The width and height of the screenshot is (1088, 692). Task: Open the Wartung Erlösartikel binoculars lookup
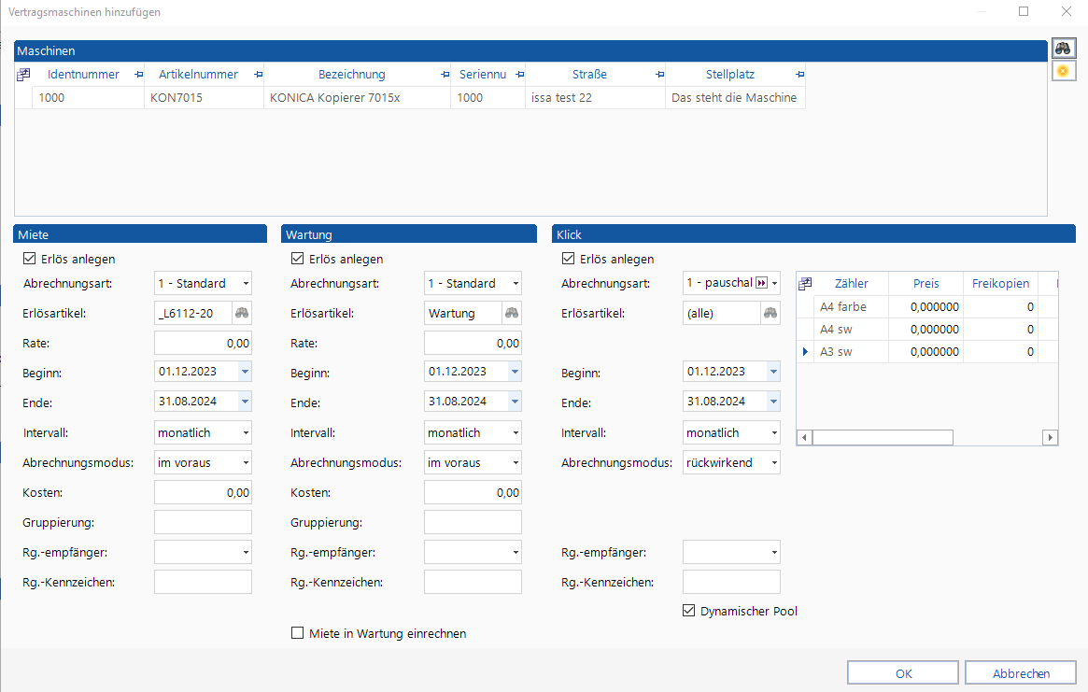pos(512,313)
